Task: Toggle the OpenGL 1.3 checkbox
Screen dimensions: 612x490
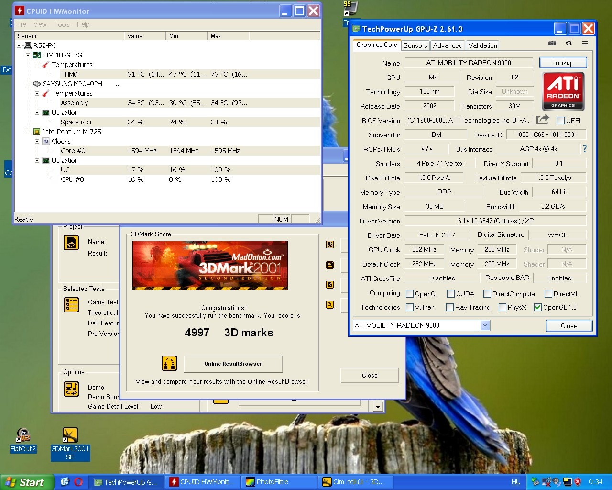Action: [x=538, y=307]
